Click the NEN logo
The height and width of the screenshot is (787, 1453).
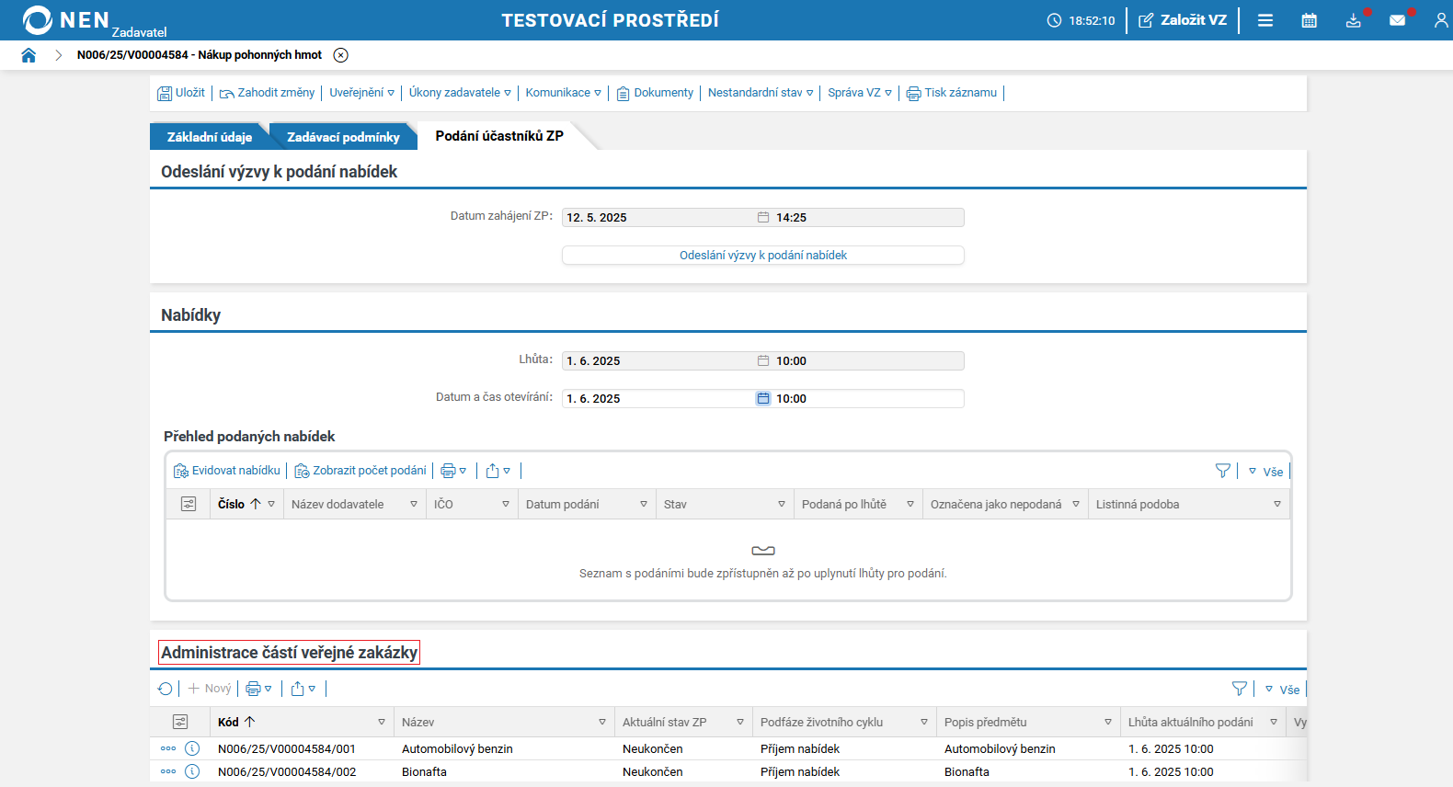[x=66, y=20]
